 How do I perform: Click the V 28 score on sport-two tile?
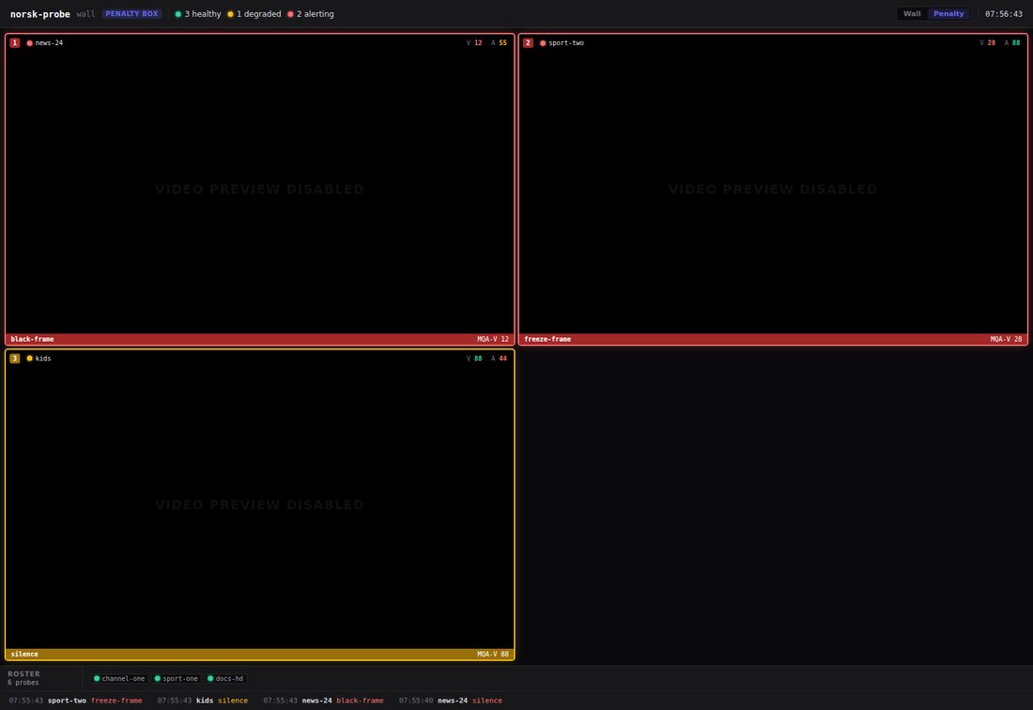pos(988,43)
